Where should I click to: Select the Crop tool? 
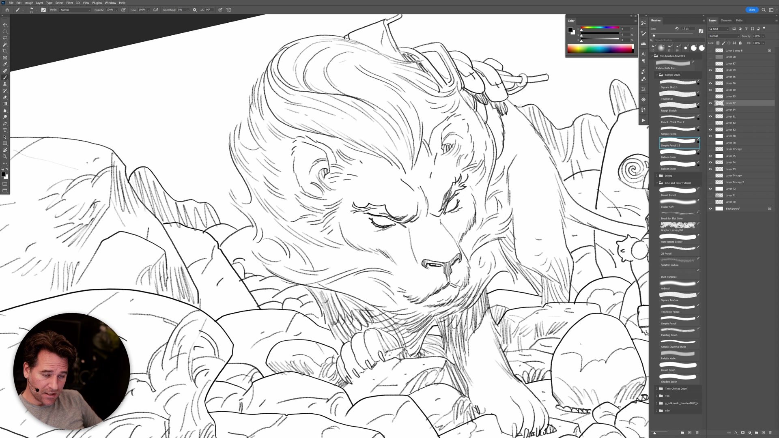coord(5,51)
